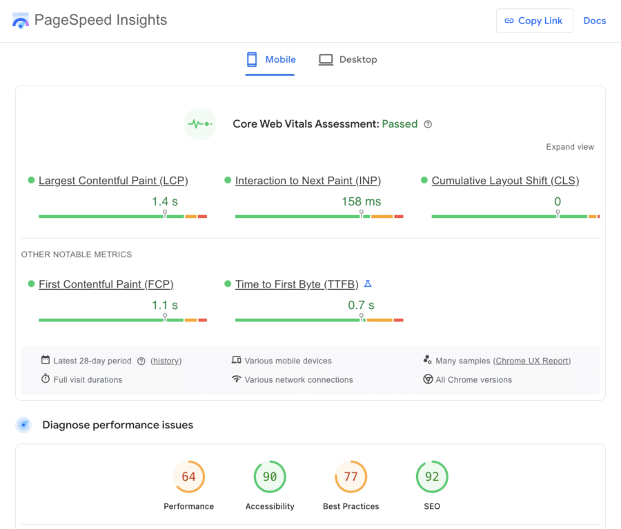Click the TTFB value 0.7 s
This screenshot has height=529, width=621.
click(x=361, y=306)
